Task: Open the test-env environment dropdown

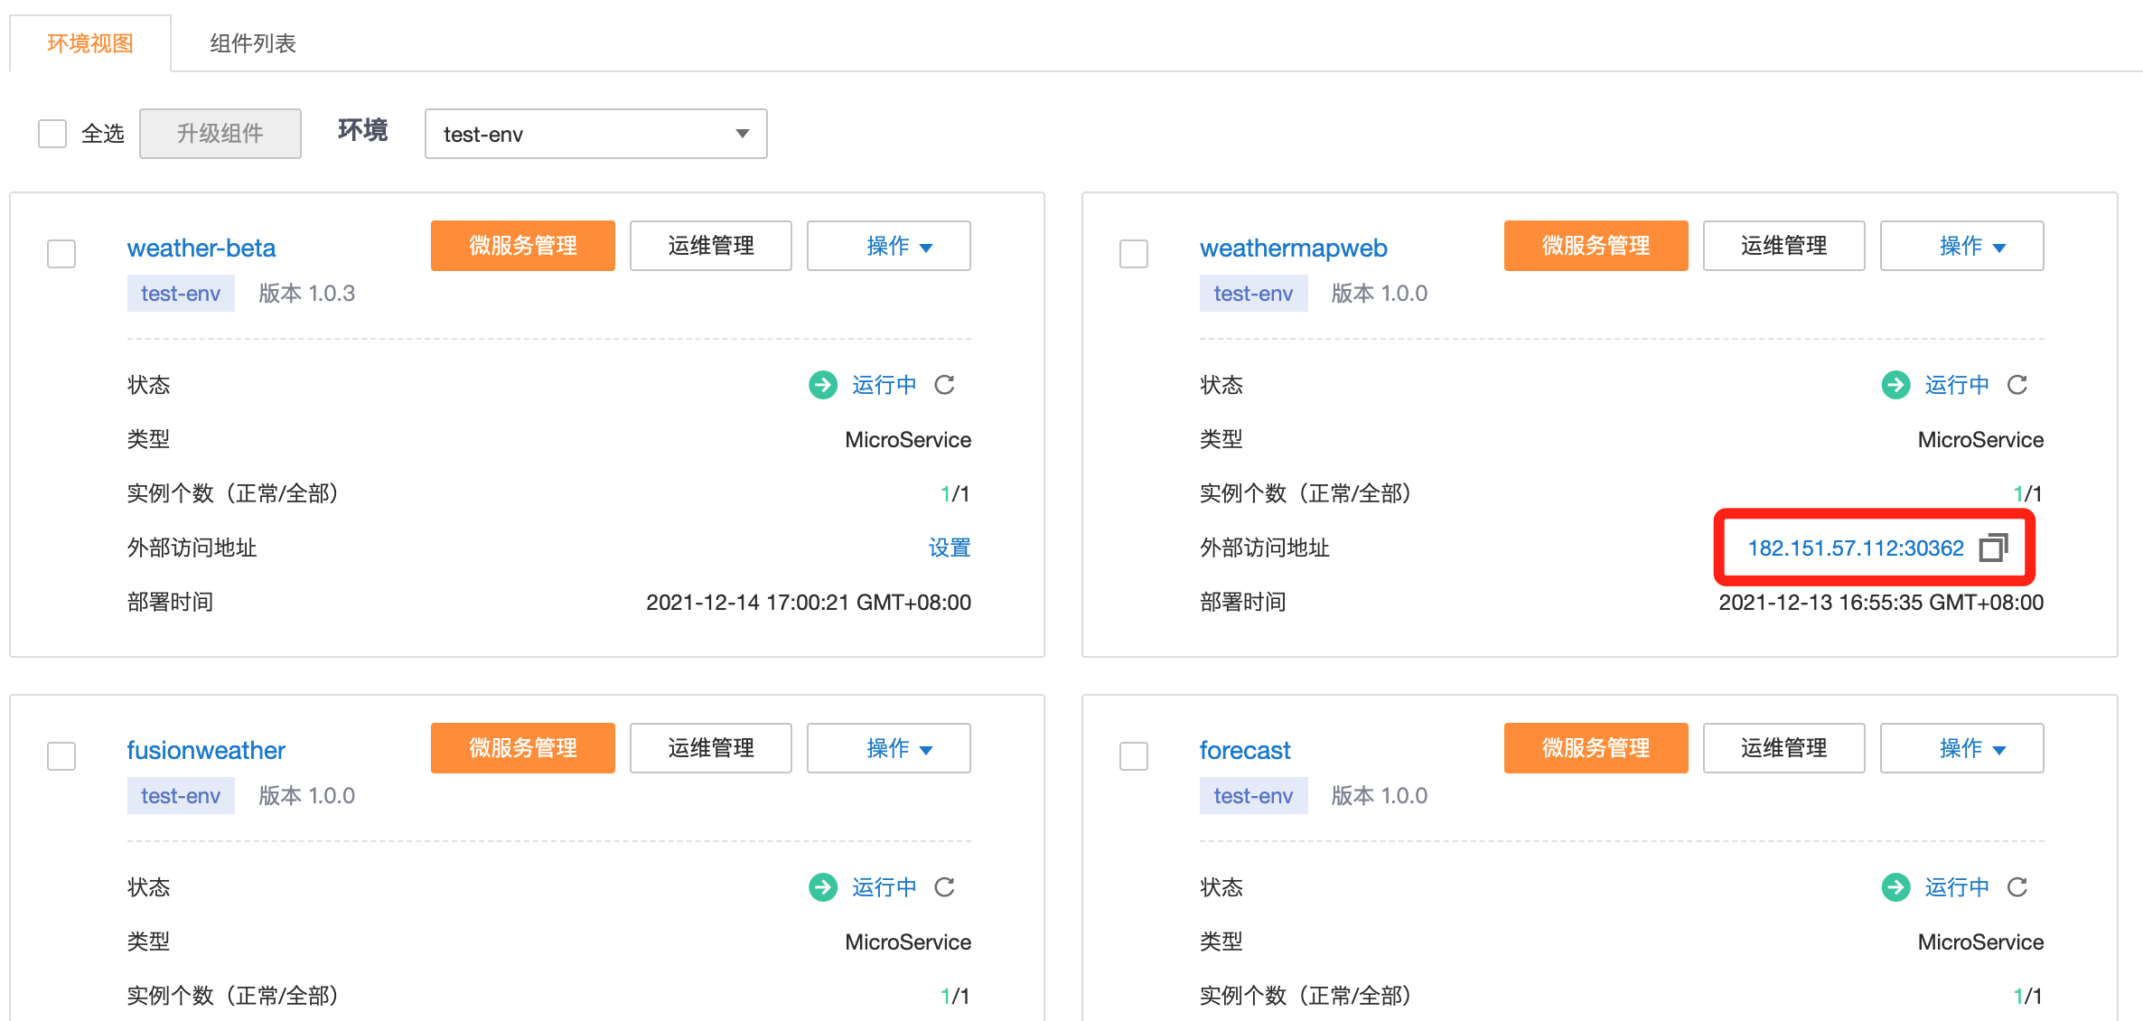Action: click(595, 134)
